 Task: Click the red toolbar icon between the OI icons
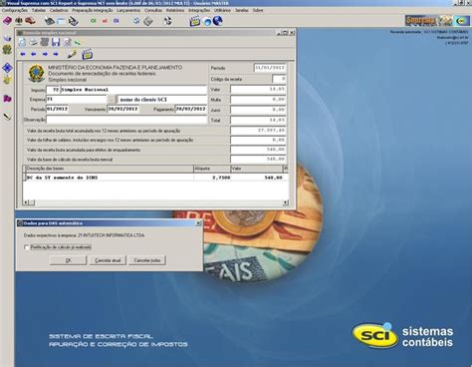point(105,21)
